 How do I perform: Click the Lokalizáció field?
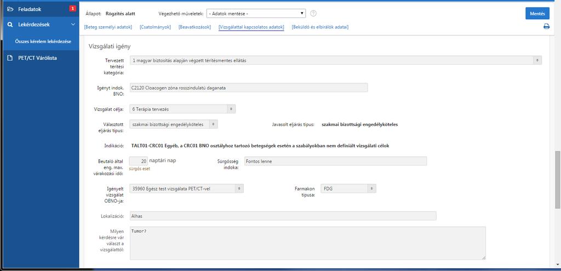coord(283,216)
